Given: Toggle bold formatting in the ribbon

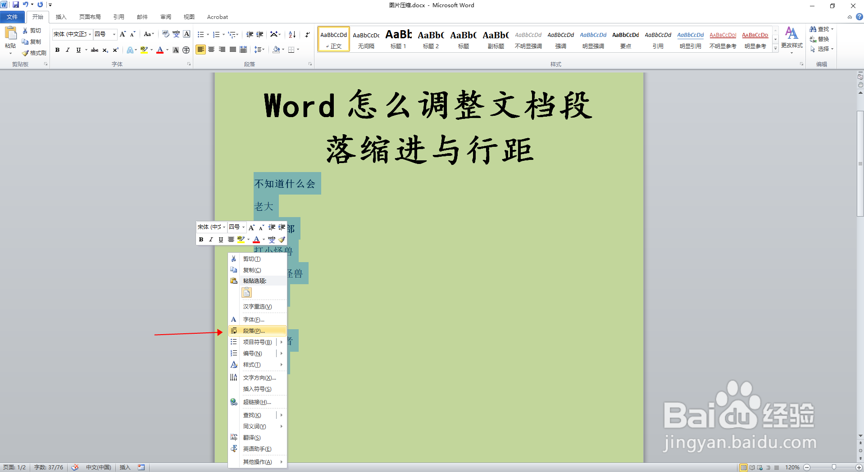Looking at the screenshot, I should click(x=57, y=50).
